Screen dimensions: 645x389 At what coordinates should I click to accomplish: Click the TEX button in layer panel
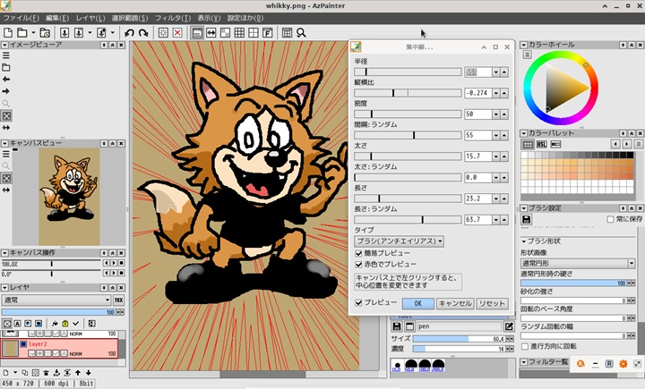point(119,300)
